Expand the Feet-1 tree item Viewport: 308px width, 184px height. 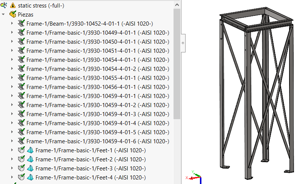12,150
